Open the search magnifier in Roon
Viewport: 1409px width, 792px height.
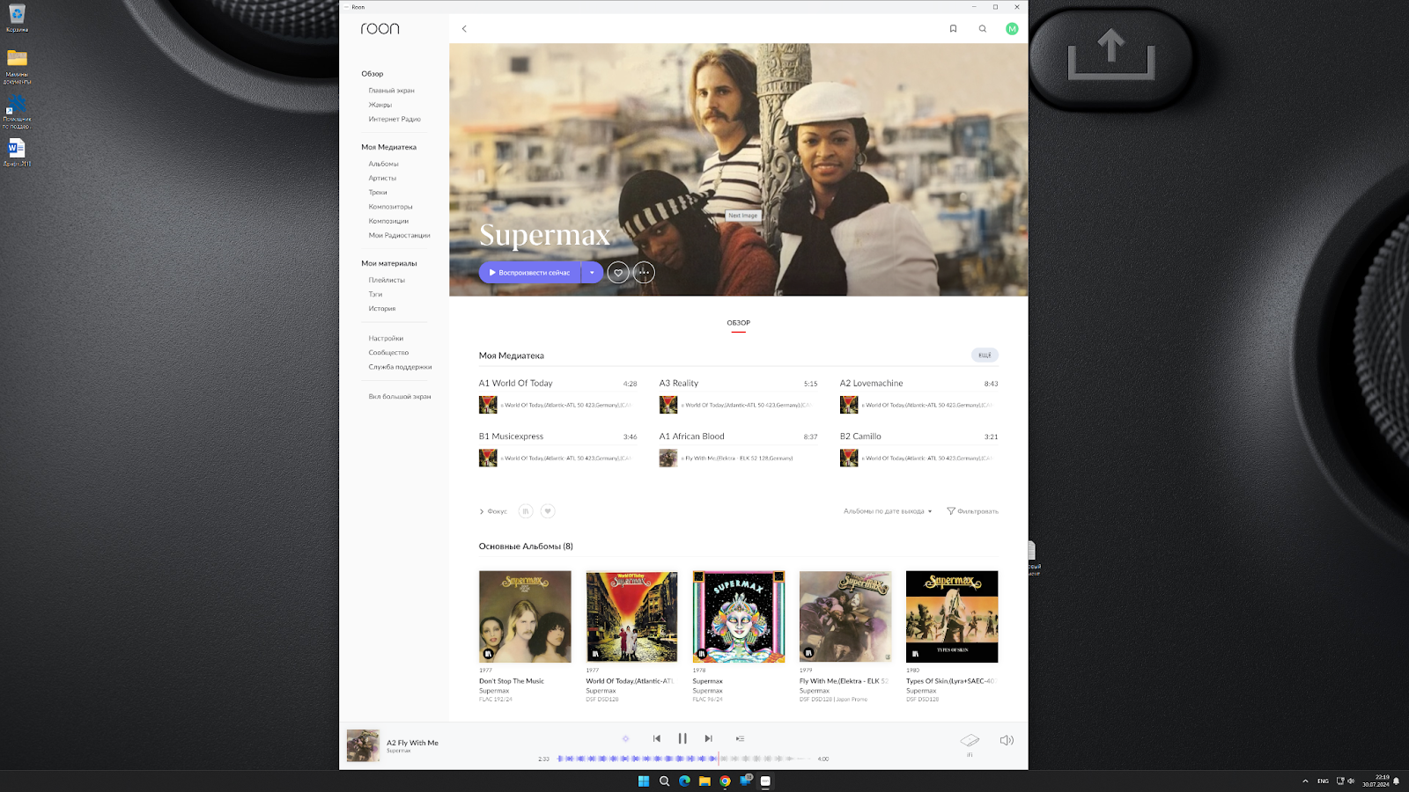(983, 29)
